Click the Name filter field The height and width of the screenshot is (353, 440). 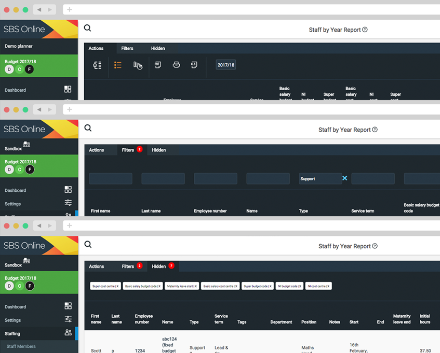(268, 179)
